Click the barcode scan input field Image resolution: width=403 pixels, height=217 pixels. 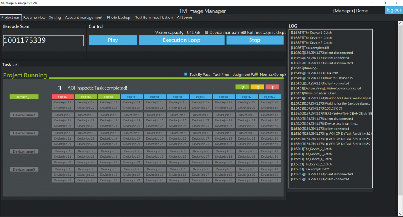point(43,40)
